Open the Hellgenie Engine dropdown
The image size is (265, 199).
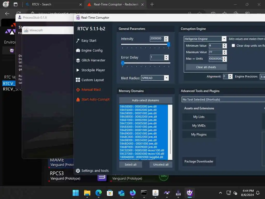click(x=224, y=39)
